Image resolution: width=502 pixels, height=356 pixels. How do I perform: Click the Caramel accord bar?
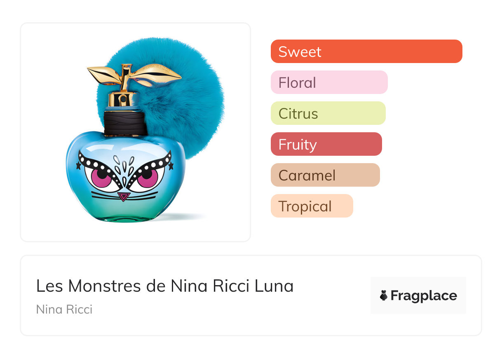[325, 175]
